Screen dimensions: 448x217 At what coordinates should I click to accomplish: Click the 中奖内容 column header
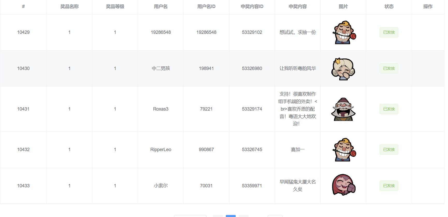(x=298, y=6)
